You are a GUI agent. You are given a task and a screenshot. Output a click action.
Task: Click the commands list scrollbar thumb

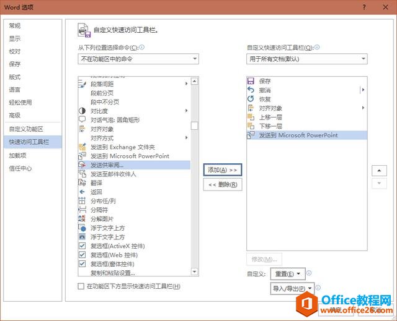tap(194, 126)
